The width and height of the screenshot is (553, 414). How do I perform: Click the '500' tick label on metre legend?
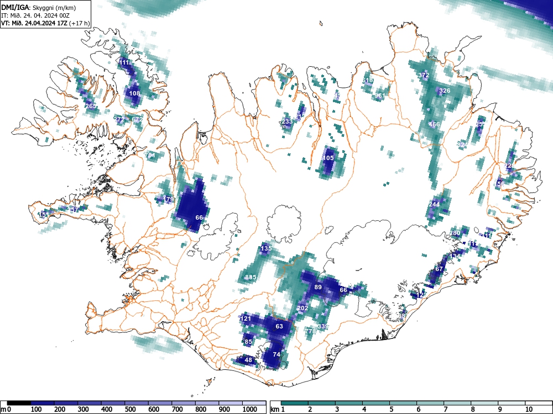130,410
